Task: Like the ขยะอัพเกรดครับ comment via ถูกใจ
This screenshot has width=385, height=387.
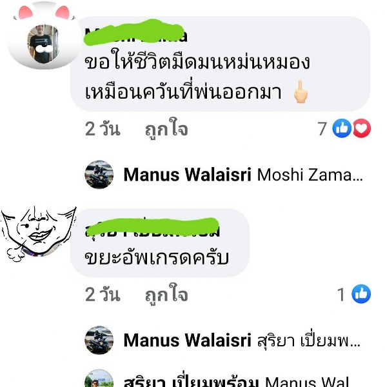Action: point(166,295)
